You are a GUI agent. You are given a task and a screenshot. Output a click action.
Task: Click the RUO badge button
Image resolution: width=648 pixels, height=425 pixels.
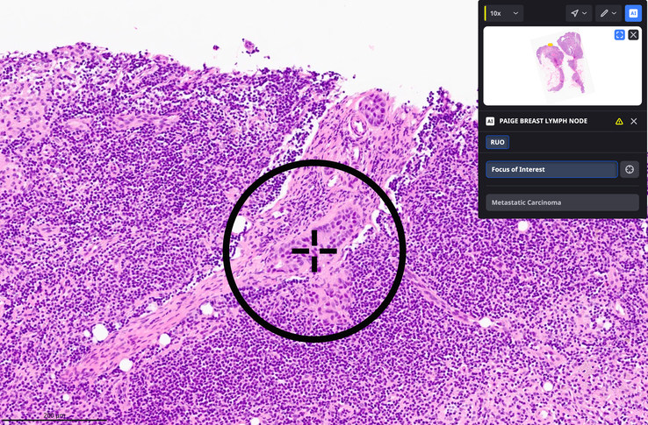pos(497,142)
